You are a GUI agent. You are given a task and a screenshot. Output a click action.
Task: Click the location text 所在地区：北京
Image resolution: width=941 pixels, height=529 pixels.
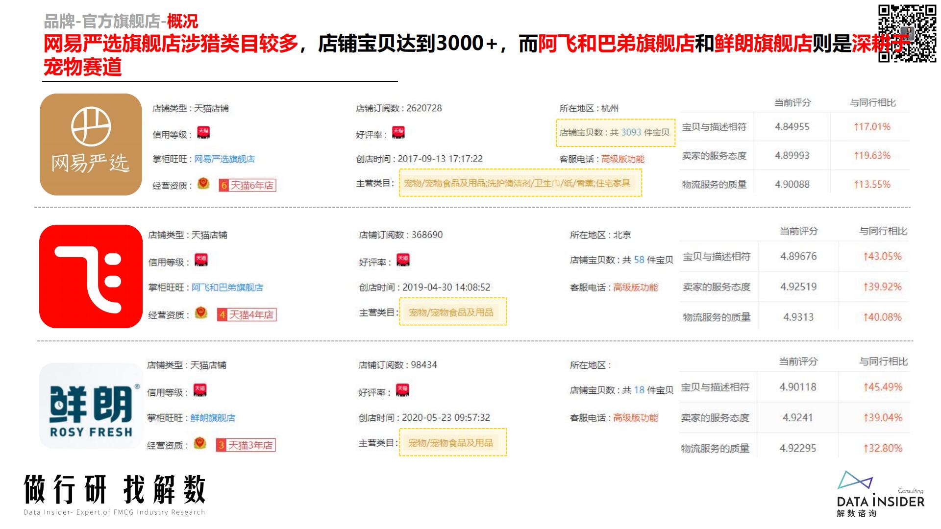coord(600,235)
